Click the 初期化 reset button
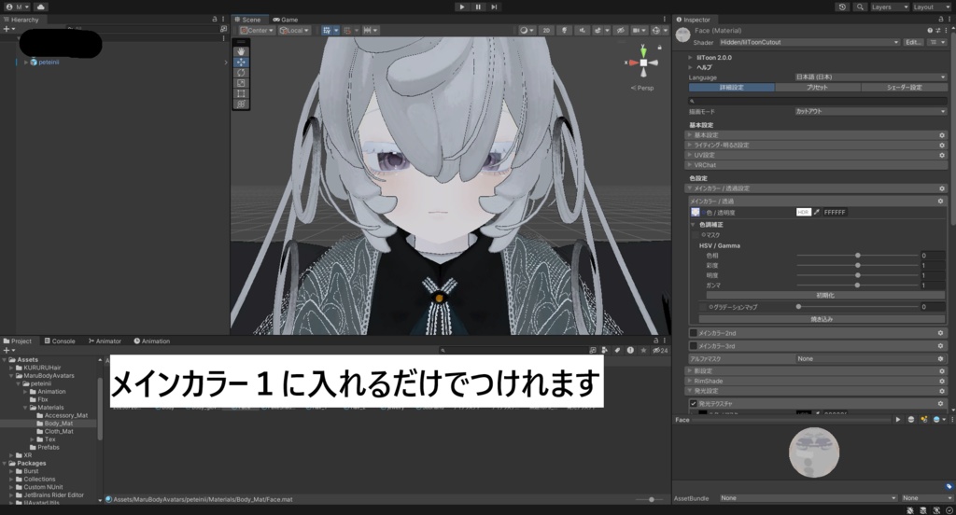Viewport: 956px width, 515px height. click(x=825, y=296)
